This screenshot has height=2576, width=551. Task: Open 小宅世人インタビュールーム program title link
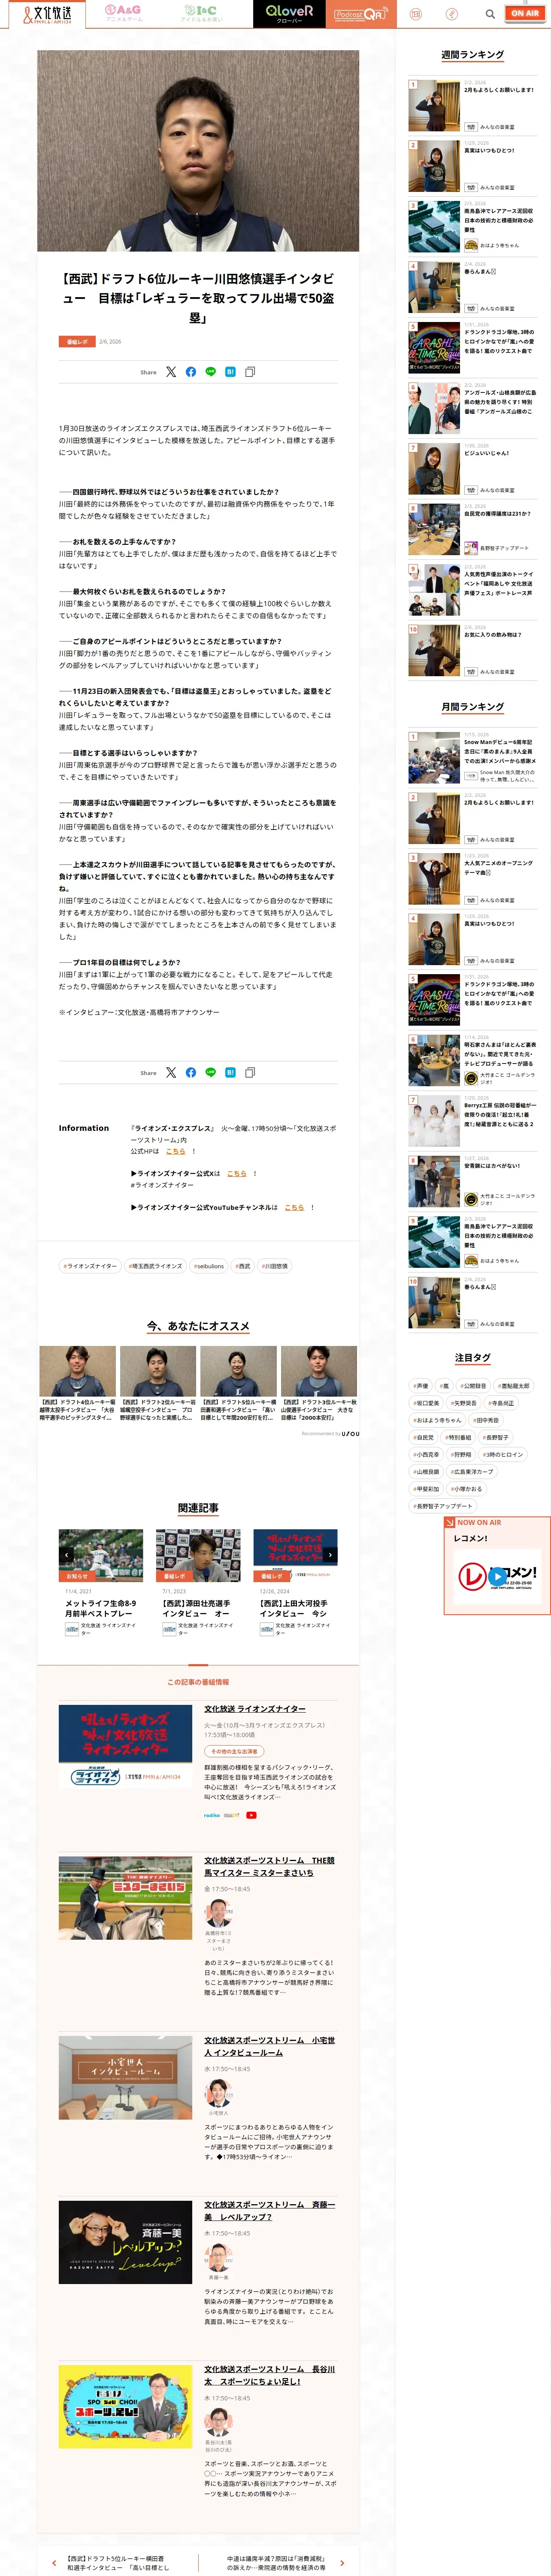click(x=270, y=2046)
